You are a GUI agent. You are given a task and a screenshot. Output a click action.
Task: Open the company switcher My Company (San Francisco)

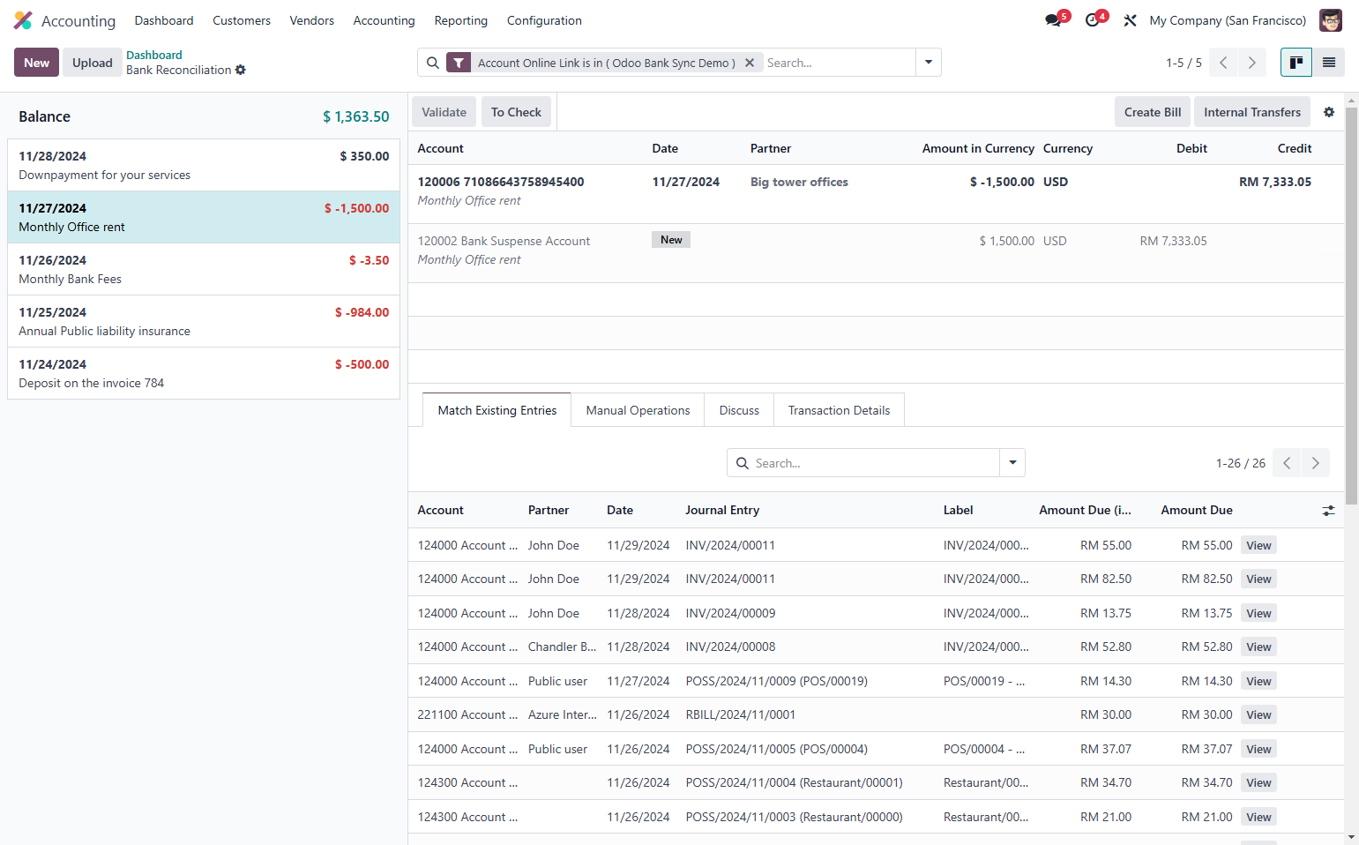tap(1228, 20)
